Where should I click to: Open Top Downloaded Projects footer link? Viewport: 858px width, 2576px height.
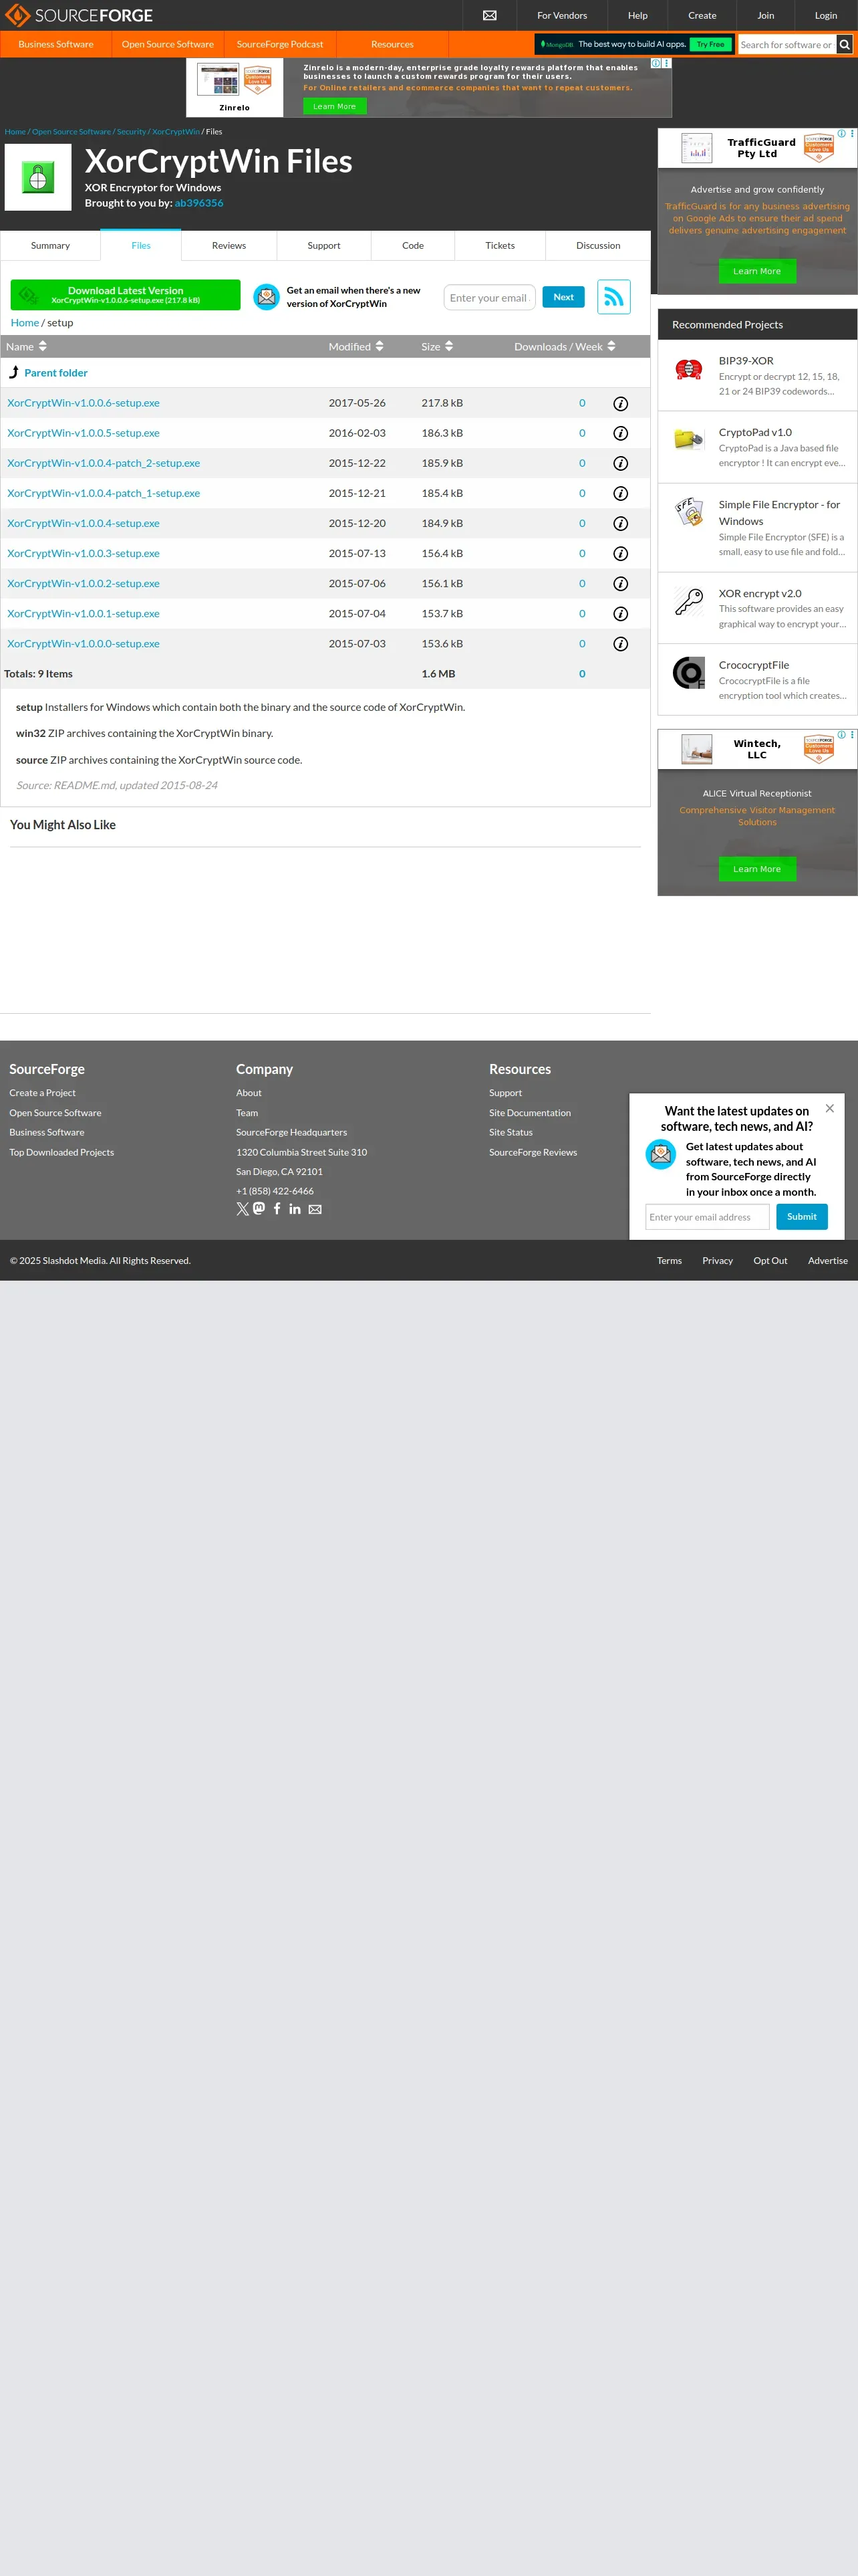point(62,1152)
